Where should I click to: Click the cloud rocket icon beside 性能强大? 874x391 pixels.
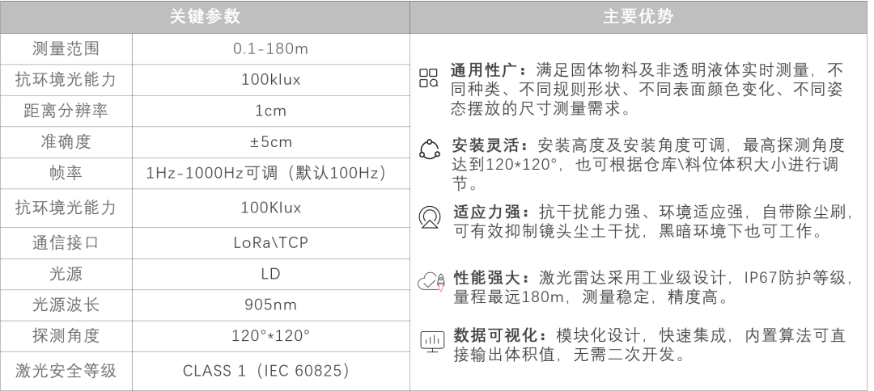tap(432, 282)
